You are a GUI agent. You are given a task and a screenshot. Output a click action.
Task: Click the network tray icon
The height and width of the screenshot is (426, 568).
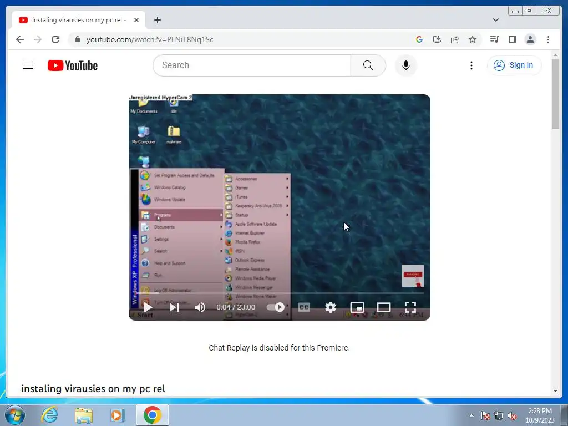pos(499,415)
